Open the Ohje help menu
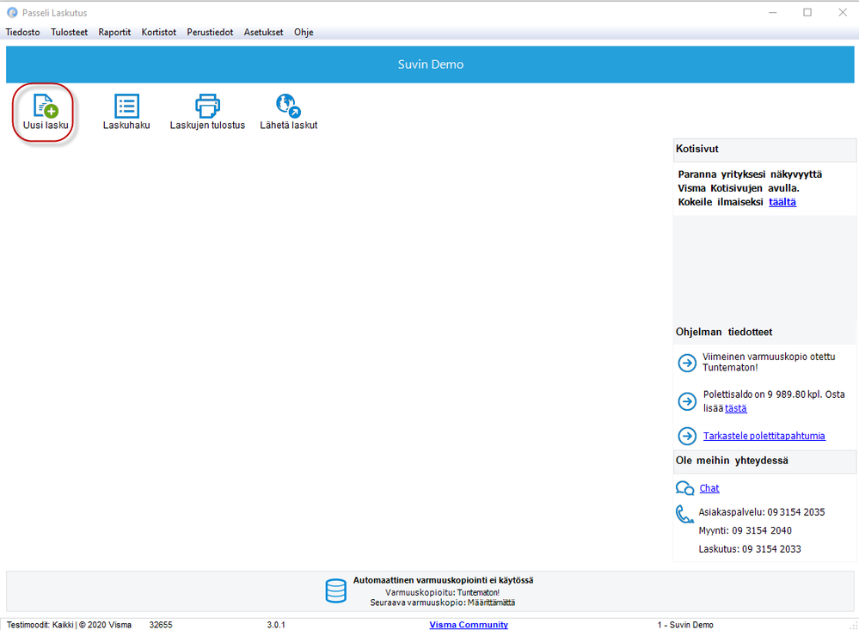The image size is (859, 630). click(x=304, y=33)
